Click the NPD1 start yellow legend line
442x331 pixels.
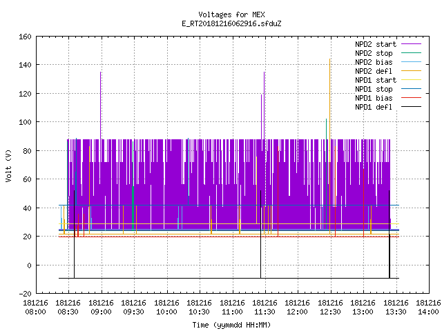coord(411,80)
